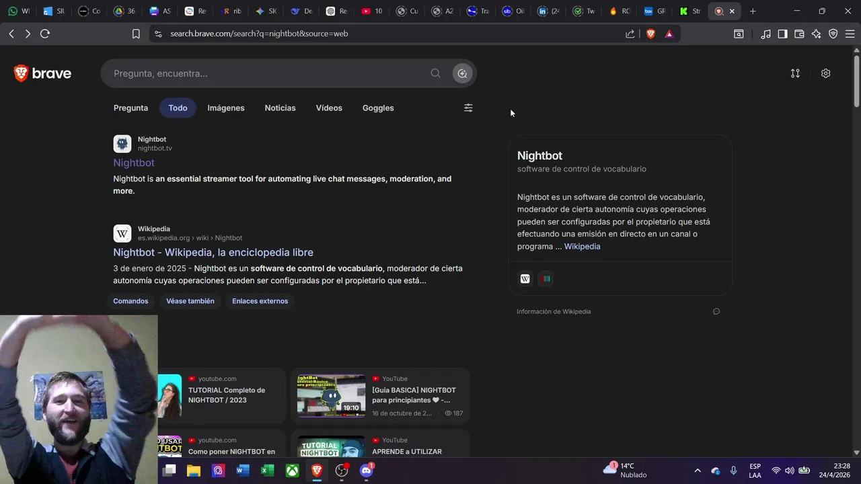The width and height of the screenshot is (861, 484).
Task: Click the second profile icon in the infobox
Action: tap(546, 278)
